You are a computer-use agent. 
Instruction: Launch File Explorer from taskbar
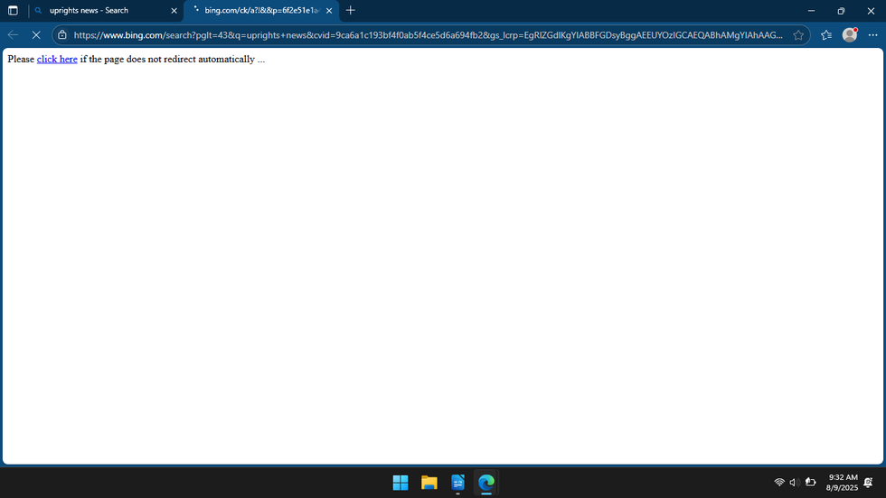click(x=429, y=483)
